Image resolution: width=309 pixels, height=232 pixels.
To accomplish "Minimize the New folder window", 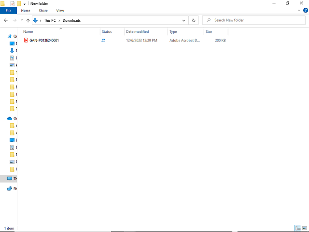I will click(274, 3).
